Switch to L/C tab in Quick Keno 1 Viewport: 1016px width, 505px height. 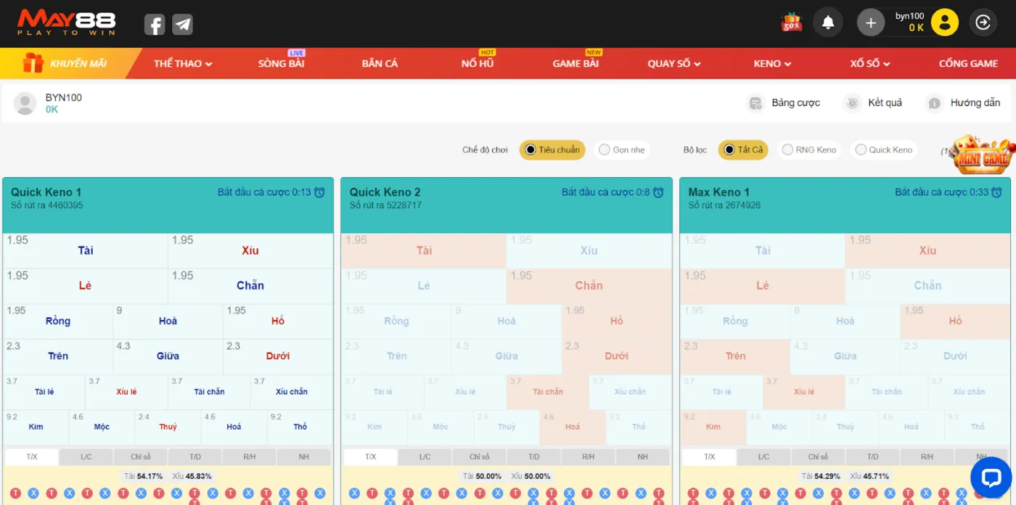click(x=86, y=457)
